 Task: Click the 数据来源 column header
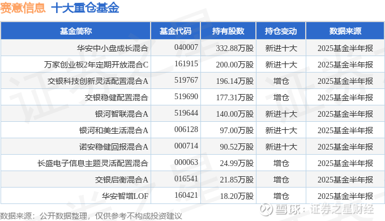tap(345, 31)
